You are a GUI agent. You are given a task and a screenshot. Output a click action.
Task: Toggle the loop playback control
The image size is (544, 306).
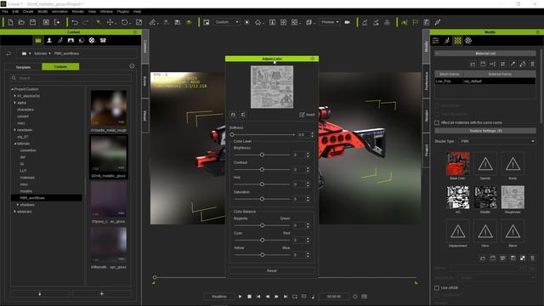(295, 297)
